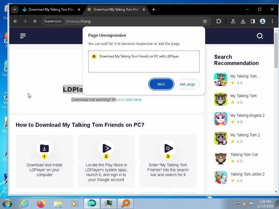Bookmark this page with the star icon
Screen dimensions: 279x209
205,21
